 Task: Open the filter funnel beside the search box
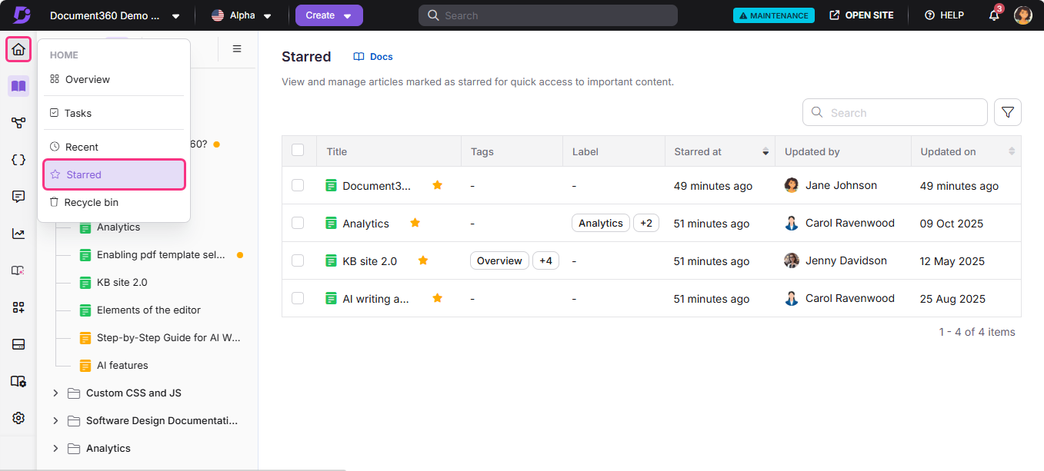tap(1008, 112)
